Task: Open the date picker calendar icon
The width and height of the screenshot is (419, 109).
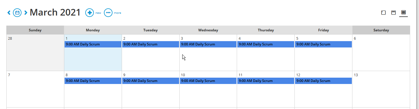Action: [17, 13]
